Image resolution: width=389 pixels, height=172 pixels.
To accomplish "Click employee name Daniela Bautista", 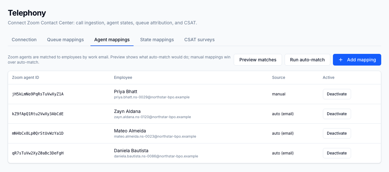I will pyautogui.click(x=131, y=151).
